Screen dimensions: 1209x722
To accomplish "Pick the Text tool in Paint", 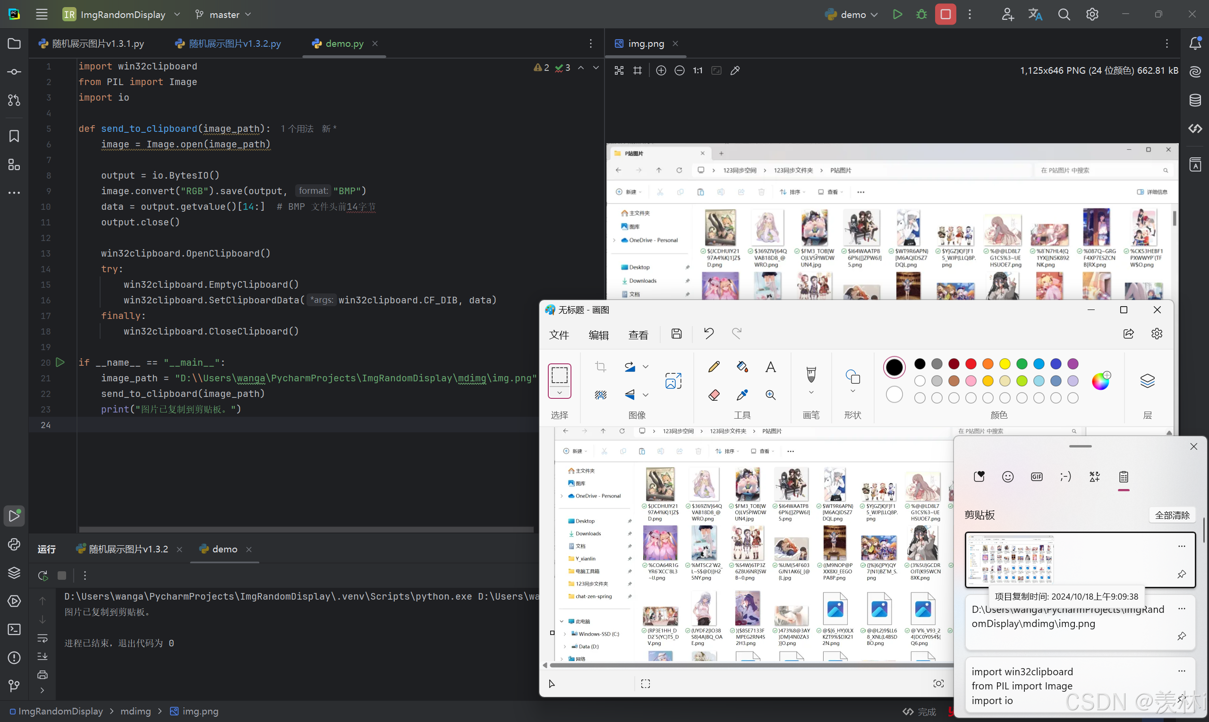I will (771, 367).
